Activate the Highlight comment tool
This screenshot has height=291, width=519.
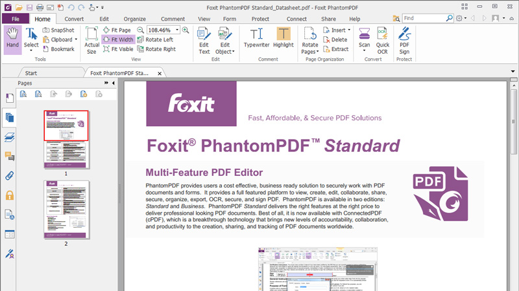(284, 38)
